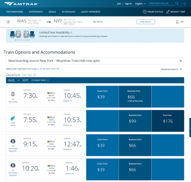Click the Need help Ask Julie field

click(161, 3)
